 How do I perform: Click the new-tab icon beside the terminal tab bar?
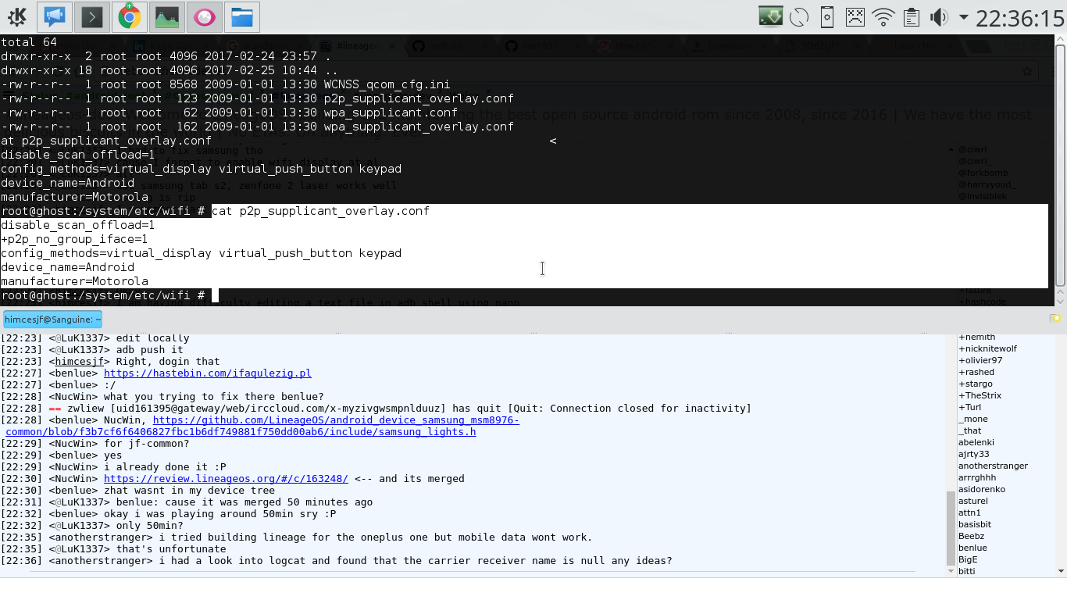[1055, 318]
